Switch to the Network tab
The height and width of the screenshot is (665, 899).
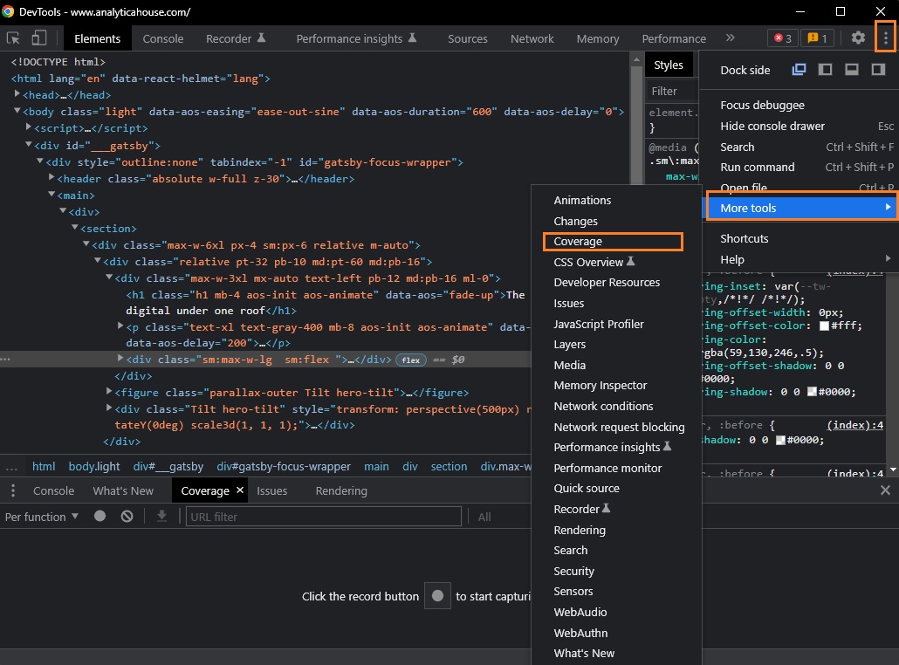(x=532, y=38)
